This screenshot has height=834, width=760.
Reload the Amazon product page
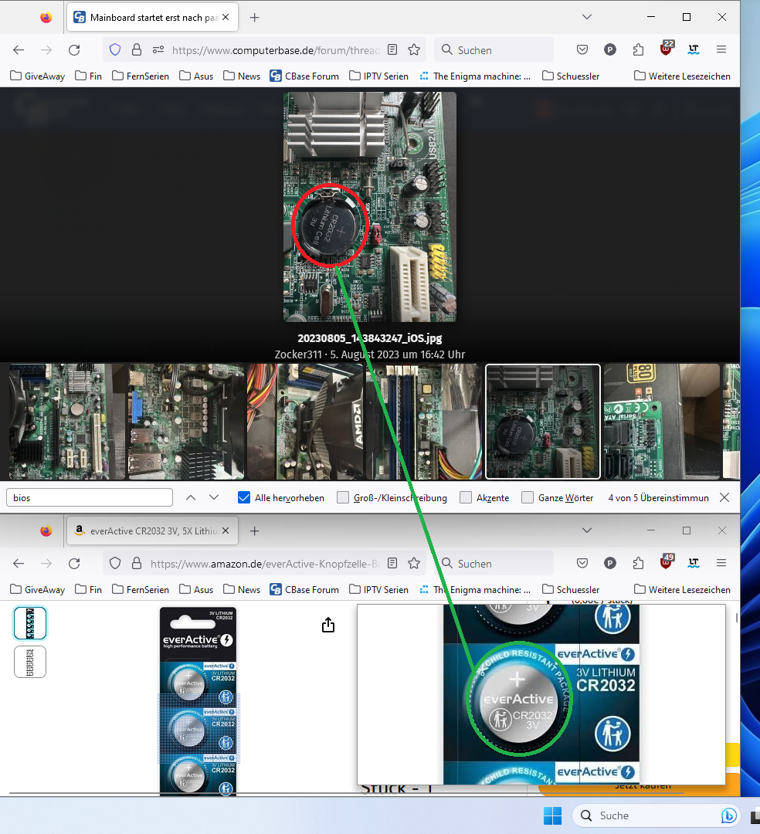coord(74,563)
